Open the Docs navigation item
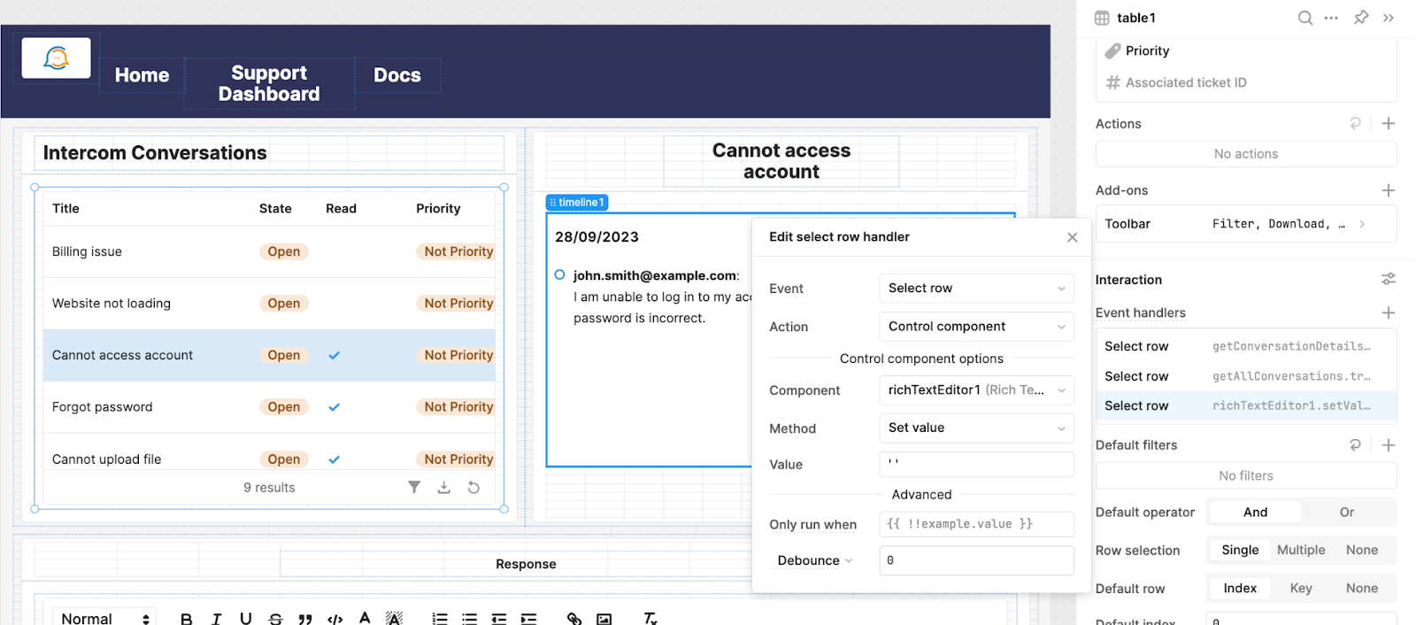The image size is (1416, 625). click(396, 75)
